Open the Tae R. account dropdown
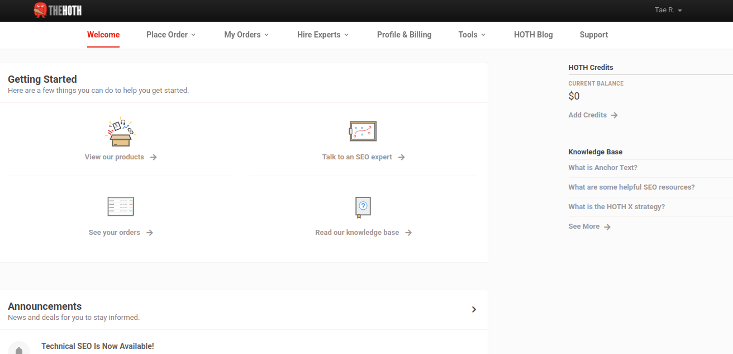The width and height of the screenshot is (733, 354). (668, 10)
